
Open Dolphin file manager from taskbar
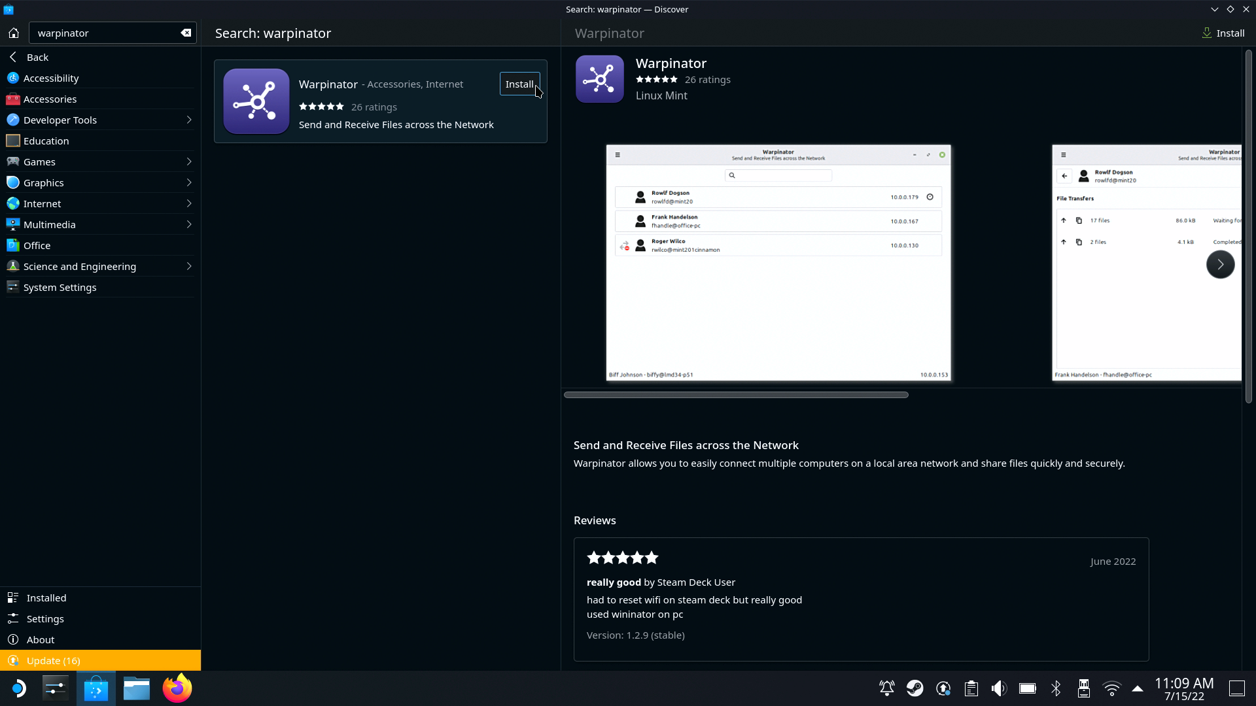(x=137, y=688)
